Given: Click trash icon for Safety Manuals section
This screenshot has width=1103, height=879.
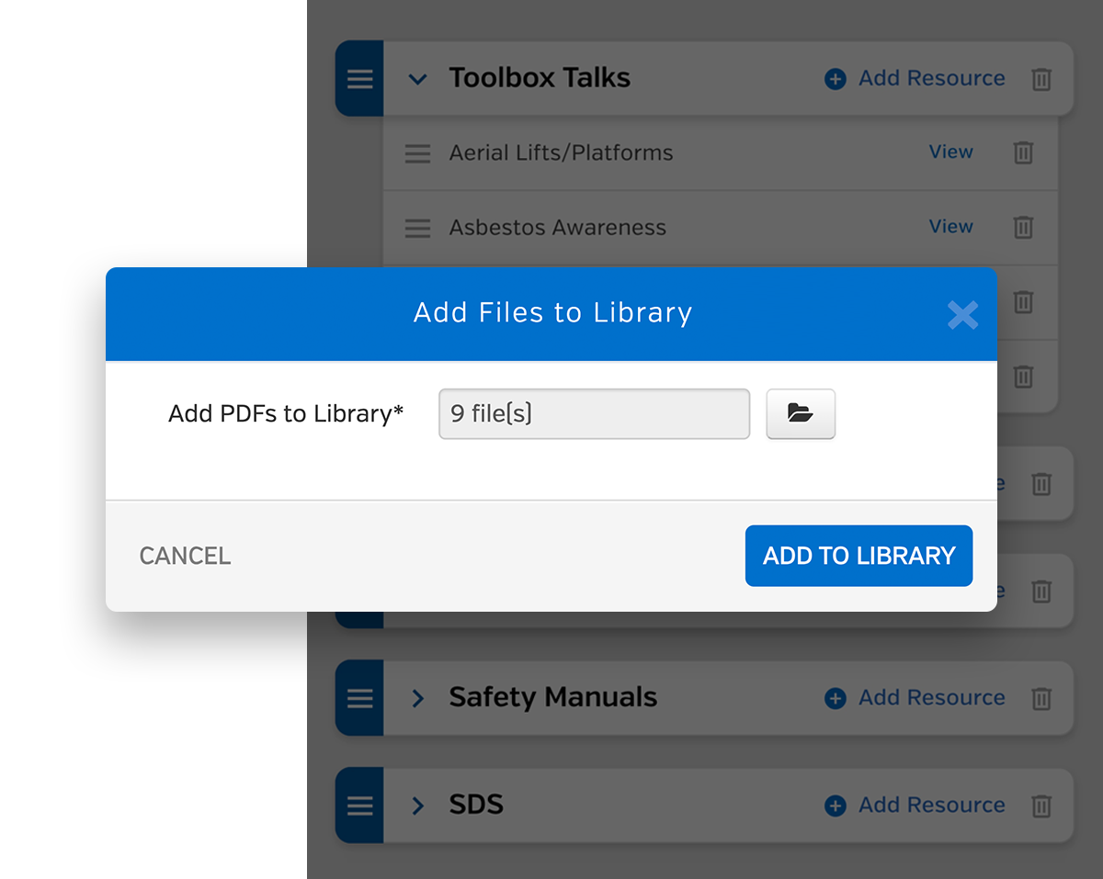Looking at the screenshot, I should (1041, 699).
